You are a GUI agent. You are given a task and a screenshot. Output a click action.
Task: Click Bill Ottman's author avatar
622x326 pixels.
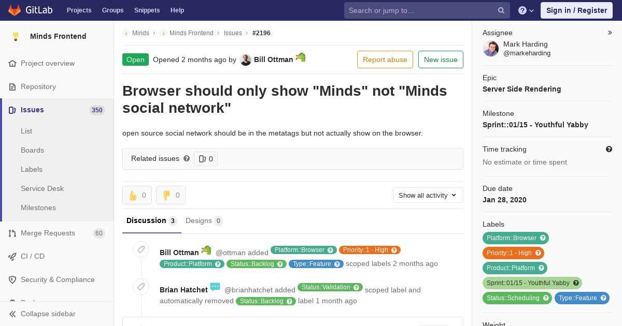tap(246, 60)
